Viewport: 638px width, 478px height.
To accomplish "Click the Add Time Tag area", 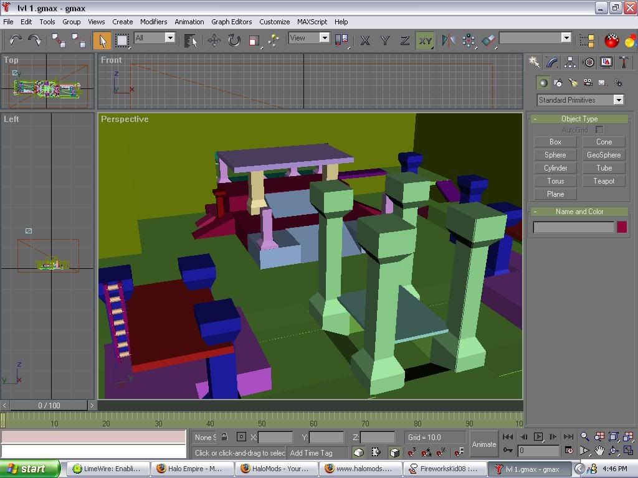I will (317, 453).
